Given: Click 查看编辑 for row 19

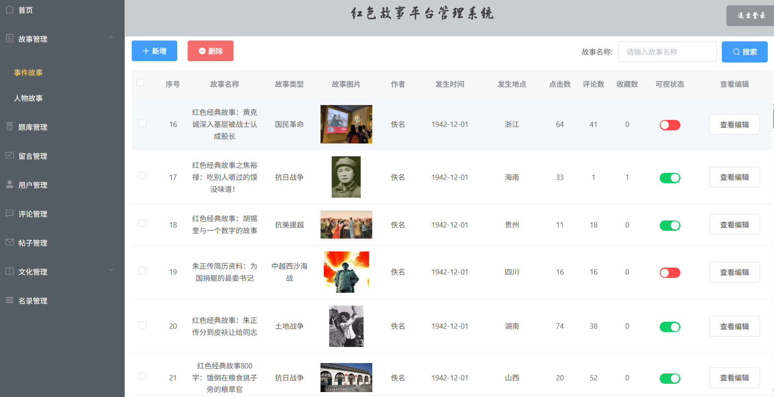Looking at the screenshot, I should click(734, 272).
